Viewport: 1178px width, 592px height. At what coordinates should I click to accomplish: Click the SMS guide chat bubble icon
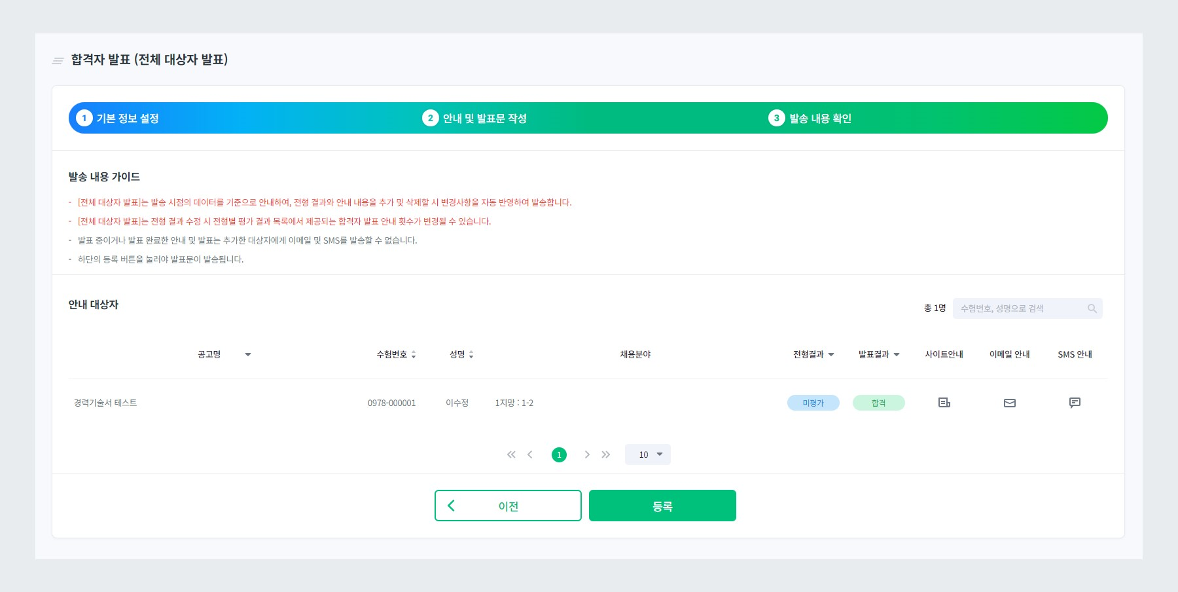(1074, 403)
